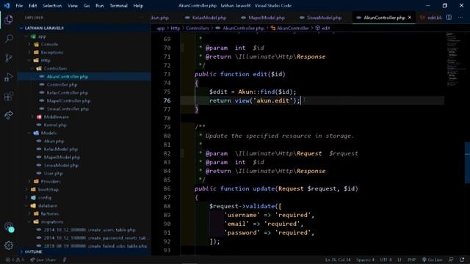470x264 pixels.
Task: Open the Explorer view in activity bar
Action: (x=9, y=20)
